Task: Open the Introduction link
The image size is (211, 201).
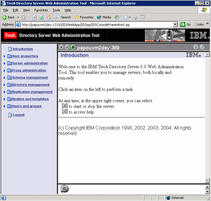Action: [23, 49]
